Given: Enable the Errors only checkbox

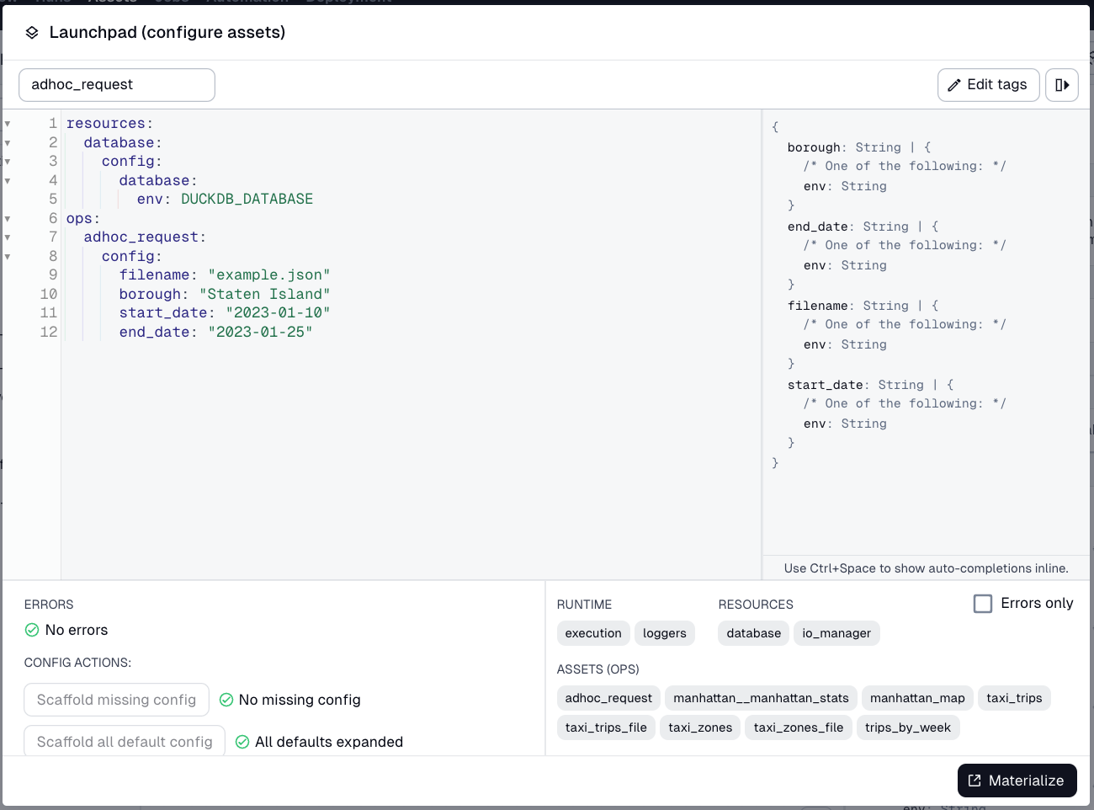Looking at the screenshot, I should pyautogui.click(x=983, y=603).
